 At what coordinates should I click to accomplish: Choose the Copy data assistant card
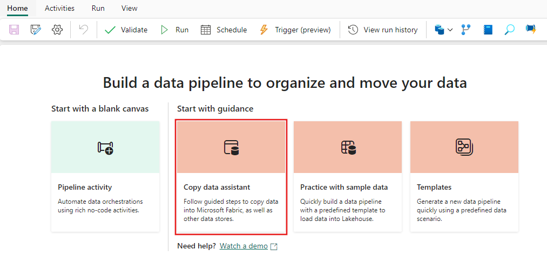[x=231, y=177]
